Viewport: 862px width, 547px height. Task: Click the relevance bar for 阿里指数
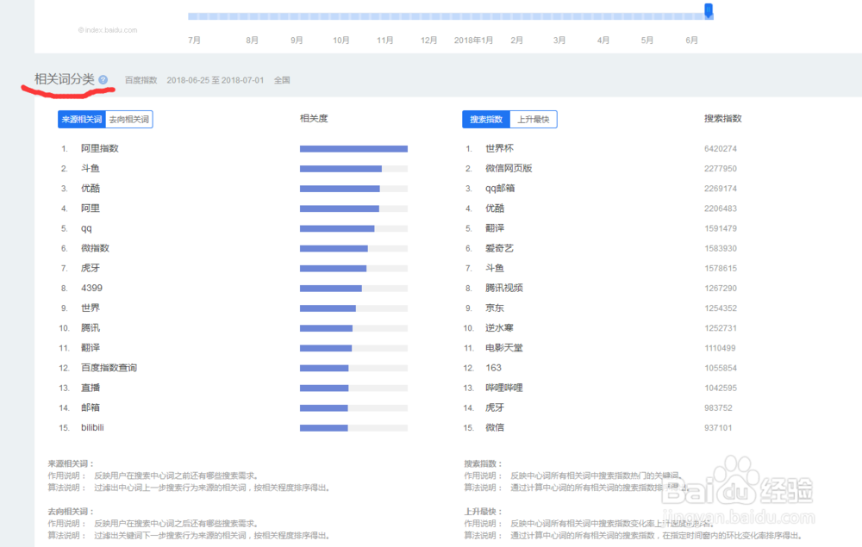pyautogui.click(x=353, y=149)
